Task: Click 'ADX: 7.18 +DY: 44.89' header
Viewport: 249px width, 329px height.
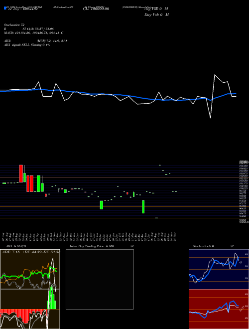Action: pos(30,252)
